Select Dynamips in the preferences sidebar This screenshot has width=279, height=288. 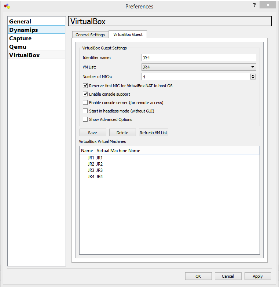click(37, 30)
